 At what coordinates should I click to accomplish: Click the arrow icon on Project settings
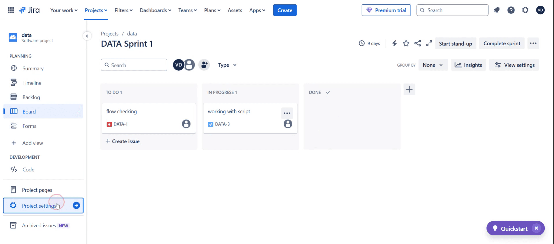coord(76,205)
